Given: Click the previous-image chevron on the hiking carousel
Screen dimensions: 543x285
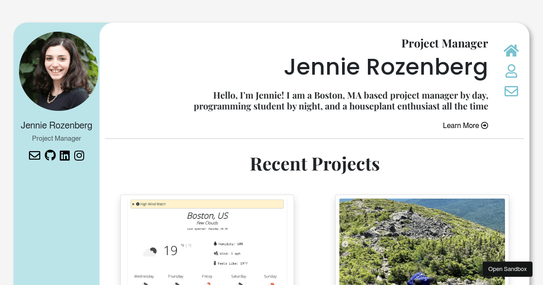Looking at the screenshot, I should pos(345,244).
